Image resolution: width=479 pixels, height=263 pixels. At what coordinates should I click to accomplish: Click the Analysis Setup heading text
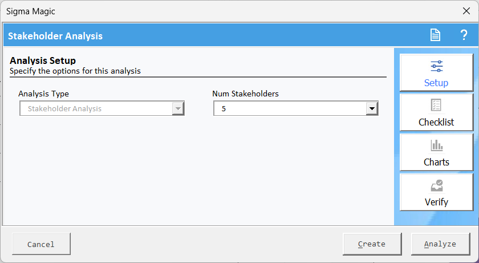coord(43,60)
